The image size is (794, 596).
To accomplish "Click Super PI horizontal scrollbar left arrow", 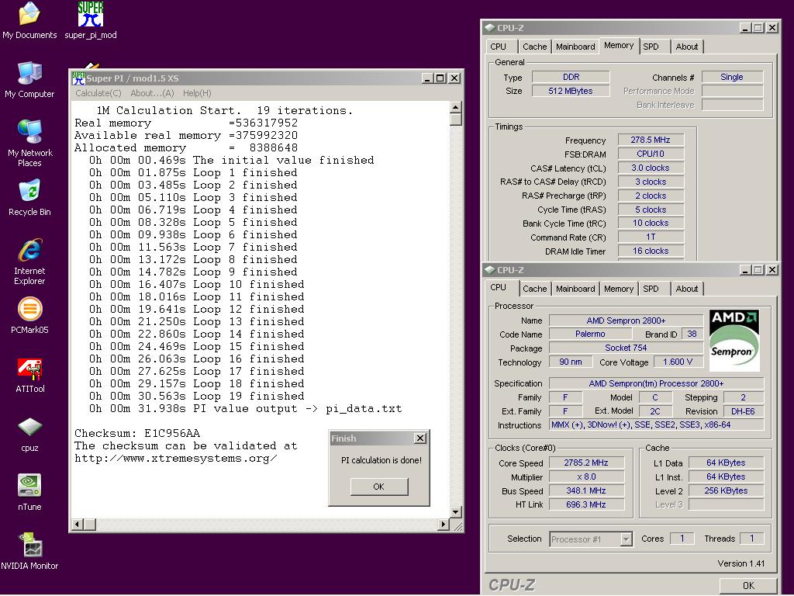I will pyautogui.click(x=78, y=524).
